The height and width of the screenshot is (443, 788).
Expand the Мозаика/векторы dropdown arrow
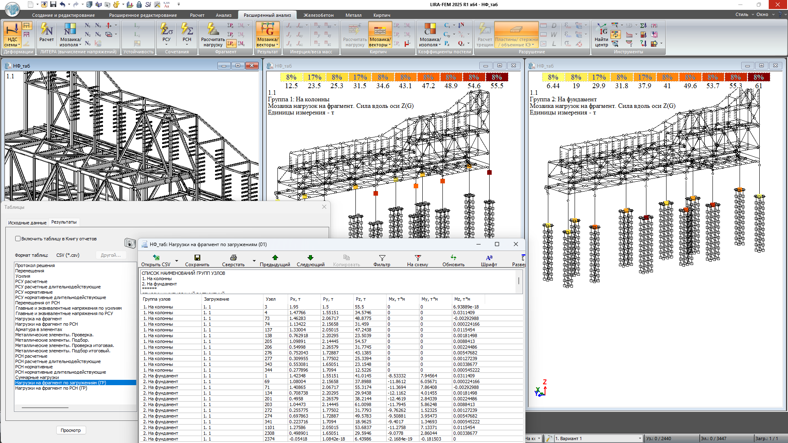pos(277,45)
